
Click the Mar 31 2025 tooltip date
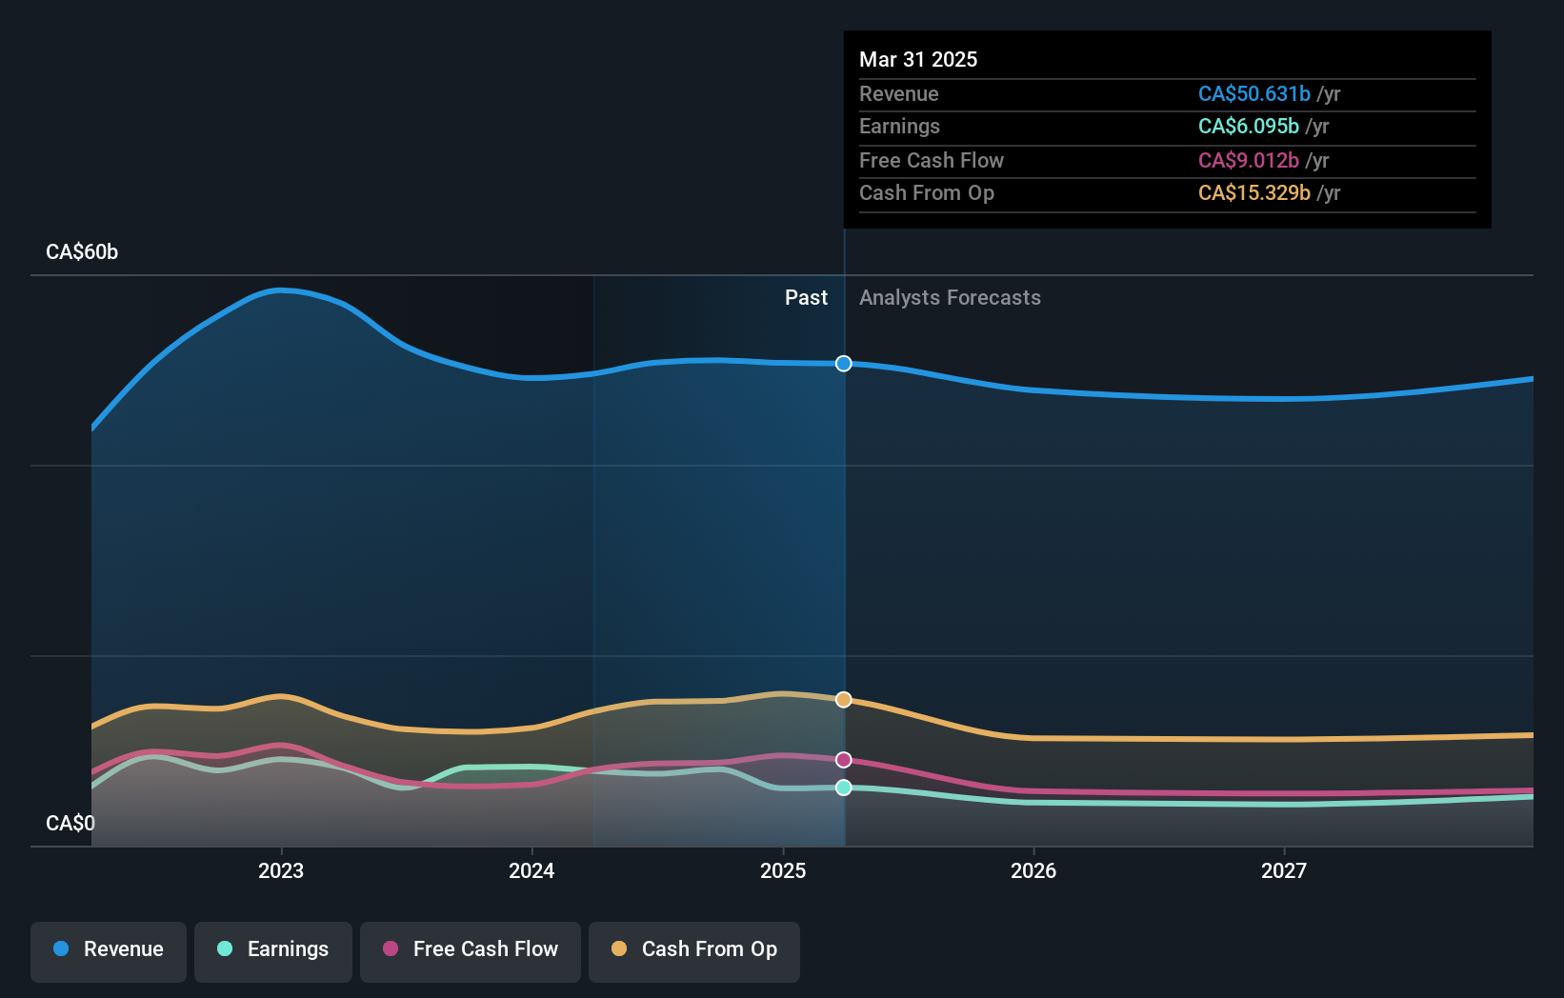[x=918, y=59]
